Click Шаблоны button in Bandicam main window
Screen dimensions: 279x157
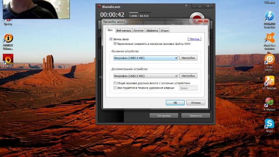click(x=196, y=116)
